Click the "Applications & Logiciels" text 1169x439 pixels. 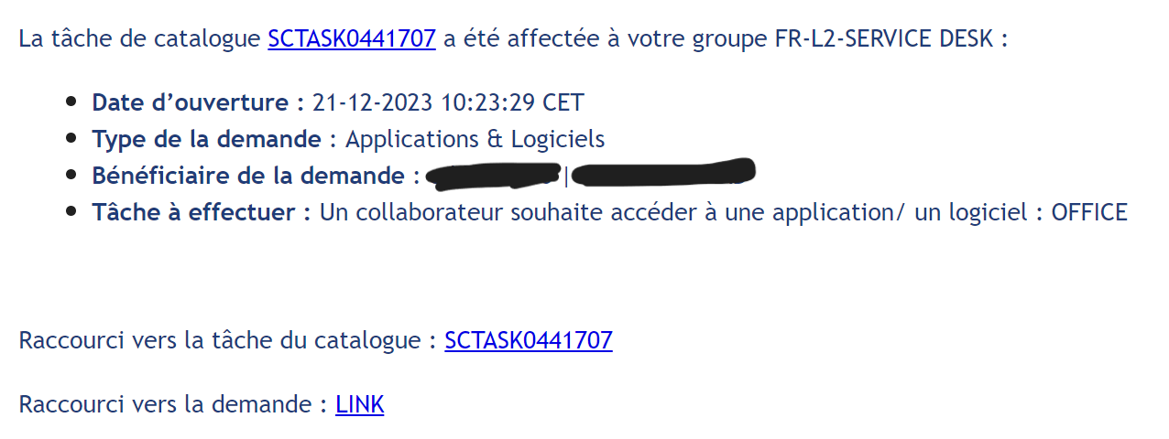point(475,139)
